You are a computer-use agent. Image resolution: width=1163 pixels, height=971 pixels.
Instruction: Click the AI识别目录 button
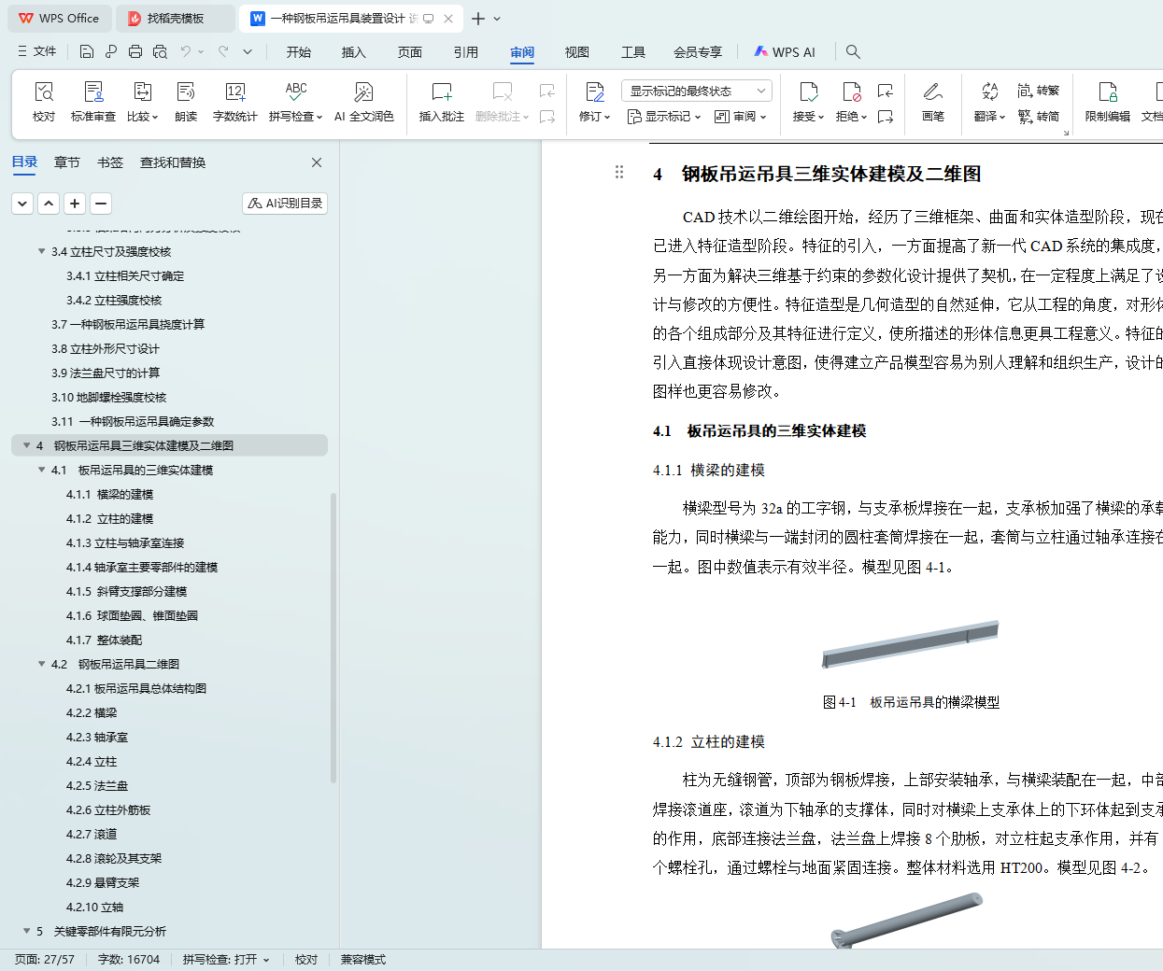(285, 203)
